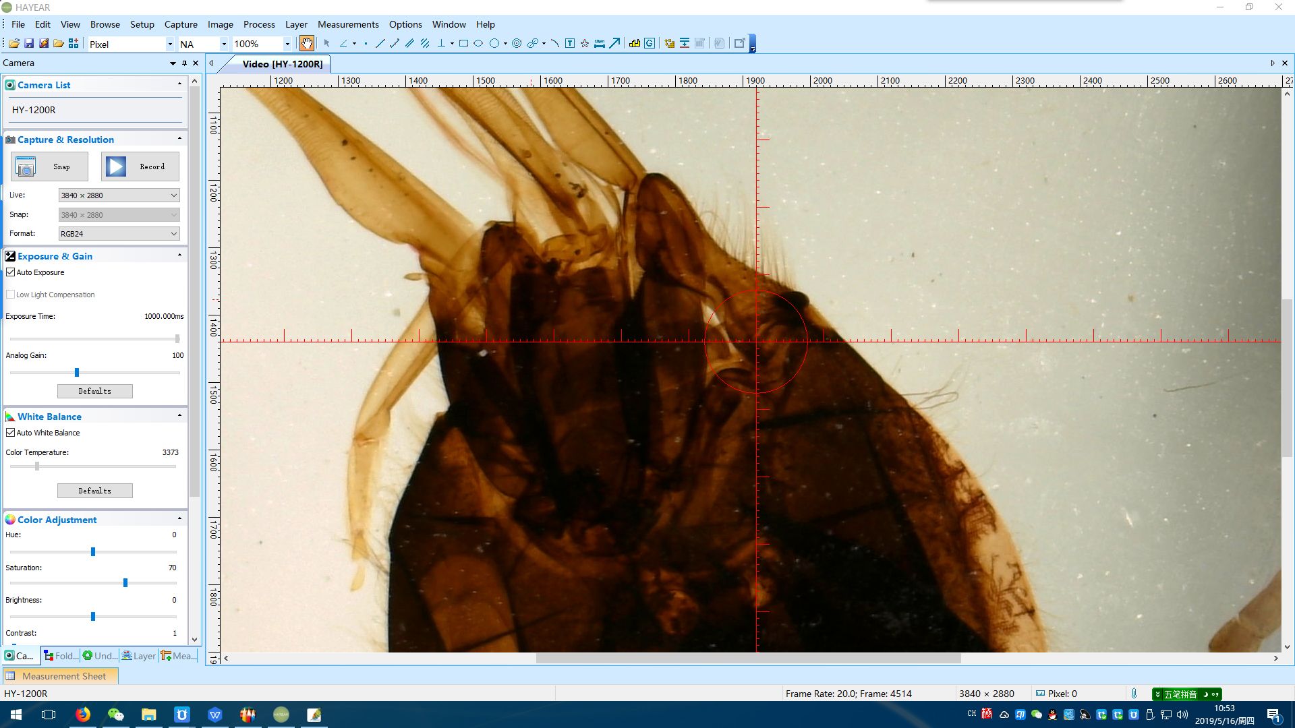Image resolution: width=1295 pixels, height=728 pixels.
Task: Select the arrow pointer tool
Action: (326, 44)
